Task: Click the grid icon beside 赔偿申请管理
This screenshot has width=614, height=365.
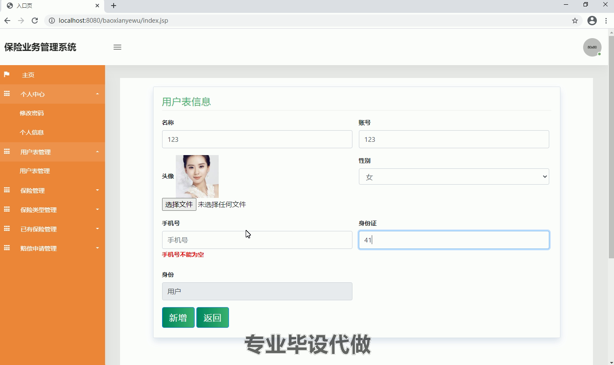Action: click(x=7, y=248)
